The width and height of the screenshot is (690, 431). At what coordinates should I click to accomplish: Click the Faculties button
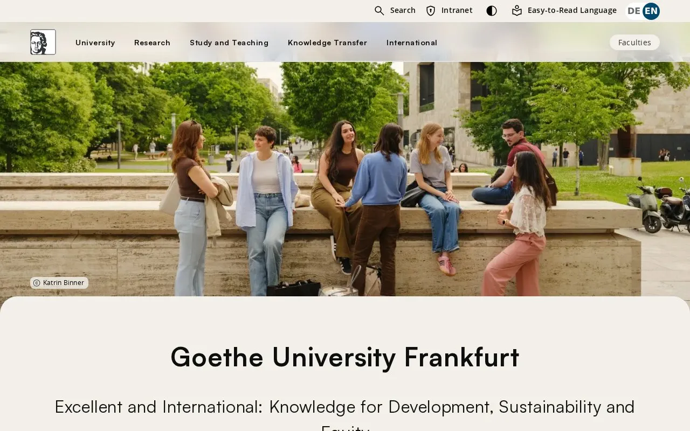tap(634, 43)
